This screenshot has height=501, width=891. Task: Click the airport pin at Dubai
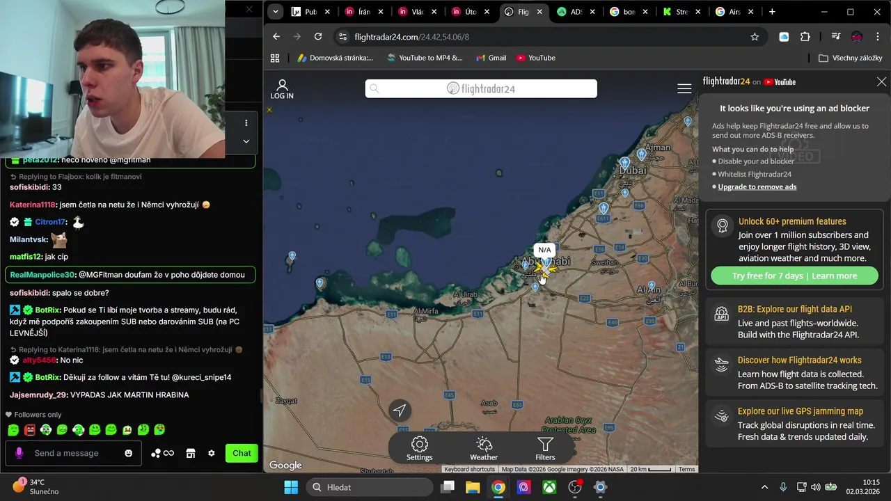[x=624, y=164]
